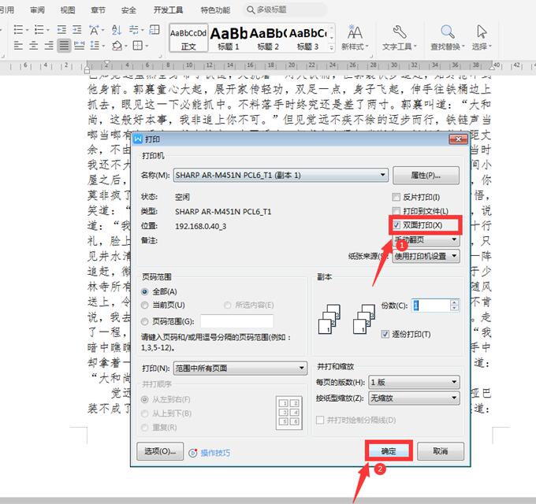The width and height of the screenshot is (536, 504).
Task: Click the 属性(P)... button
Action: click(x=426, y=175)
